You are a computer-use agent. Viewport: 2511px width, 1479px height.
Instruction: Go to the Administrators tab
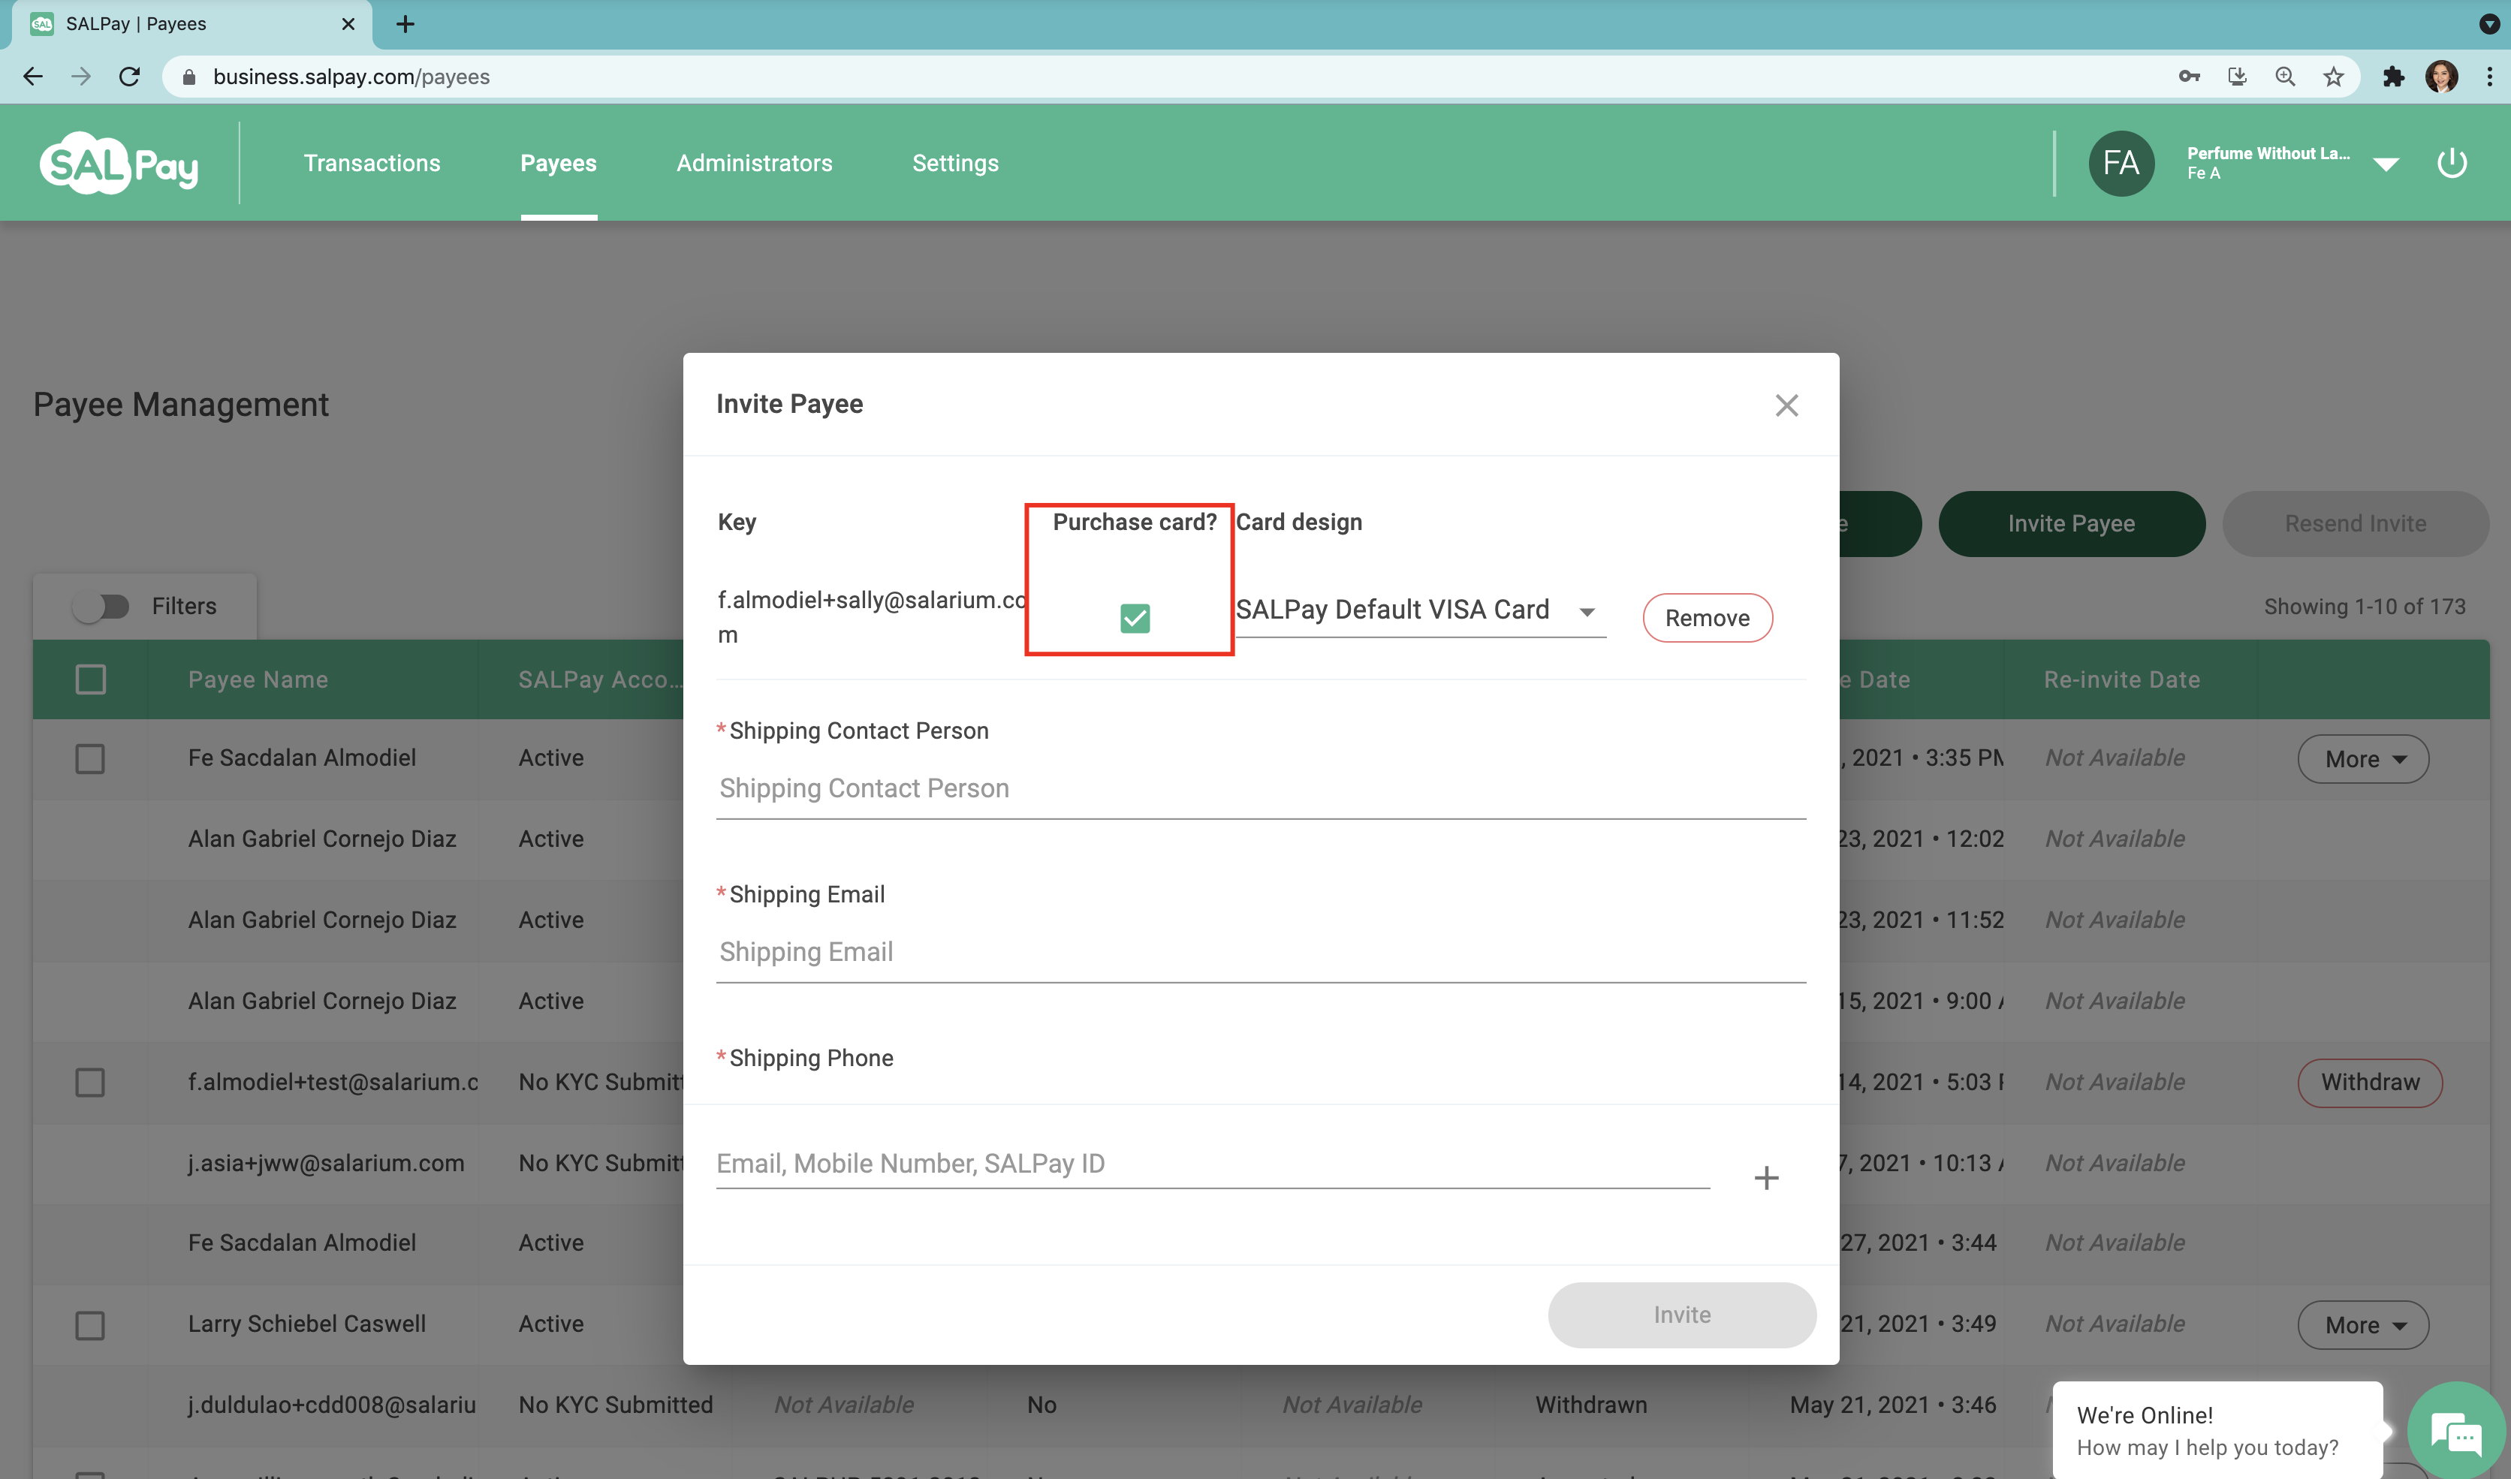coord(755,164)
